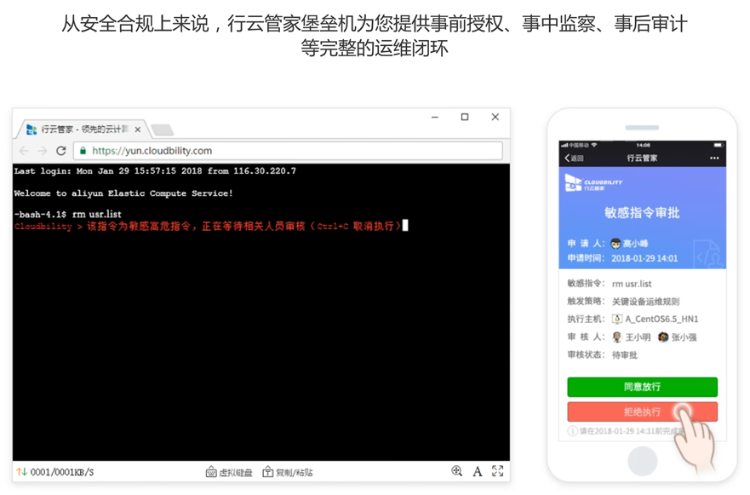Click the rm usr.list sensitive command value
Image resolution: width=750 pixels, height=495 pixels.
pyautogui.click(x=632, y=284)
